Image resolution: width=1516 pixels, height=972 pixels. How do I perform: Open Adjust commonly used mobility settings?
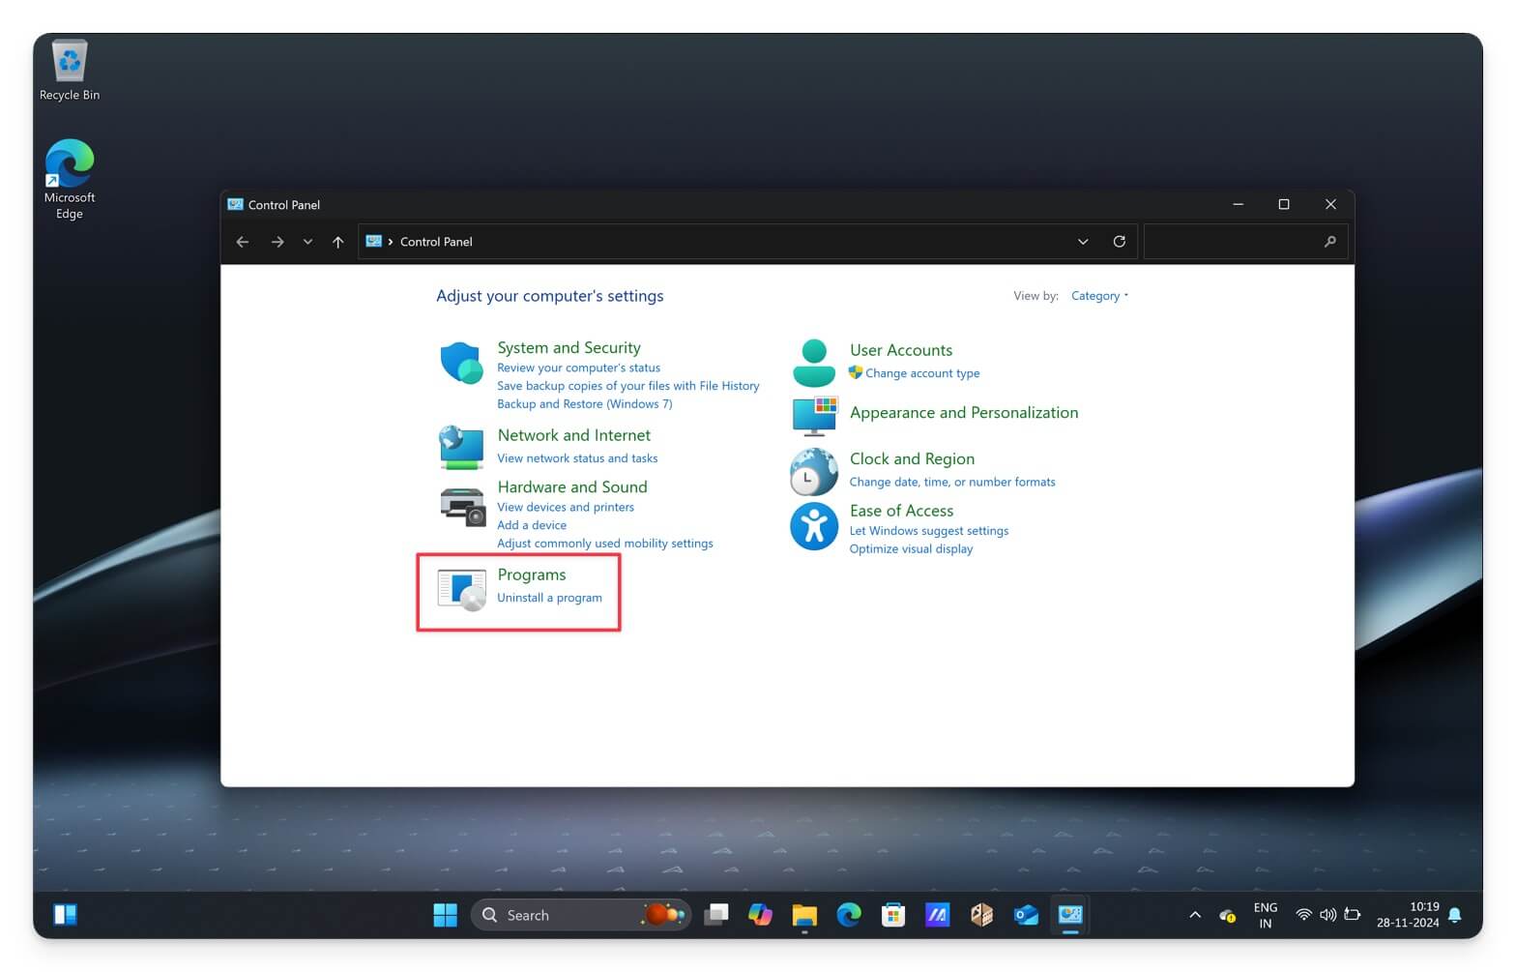[x=605, y=544]
